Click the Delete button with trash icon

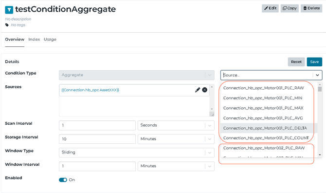tap(311, 8)
